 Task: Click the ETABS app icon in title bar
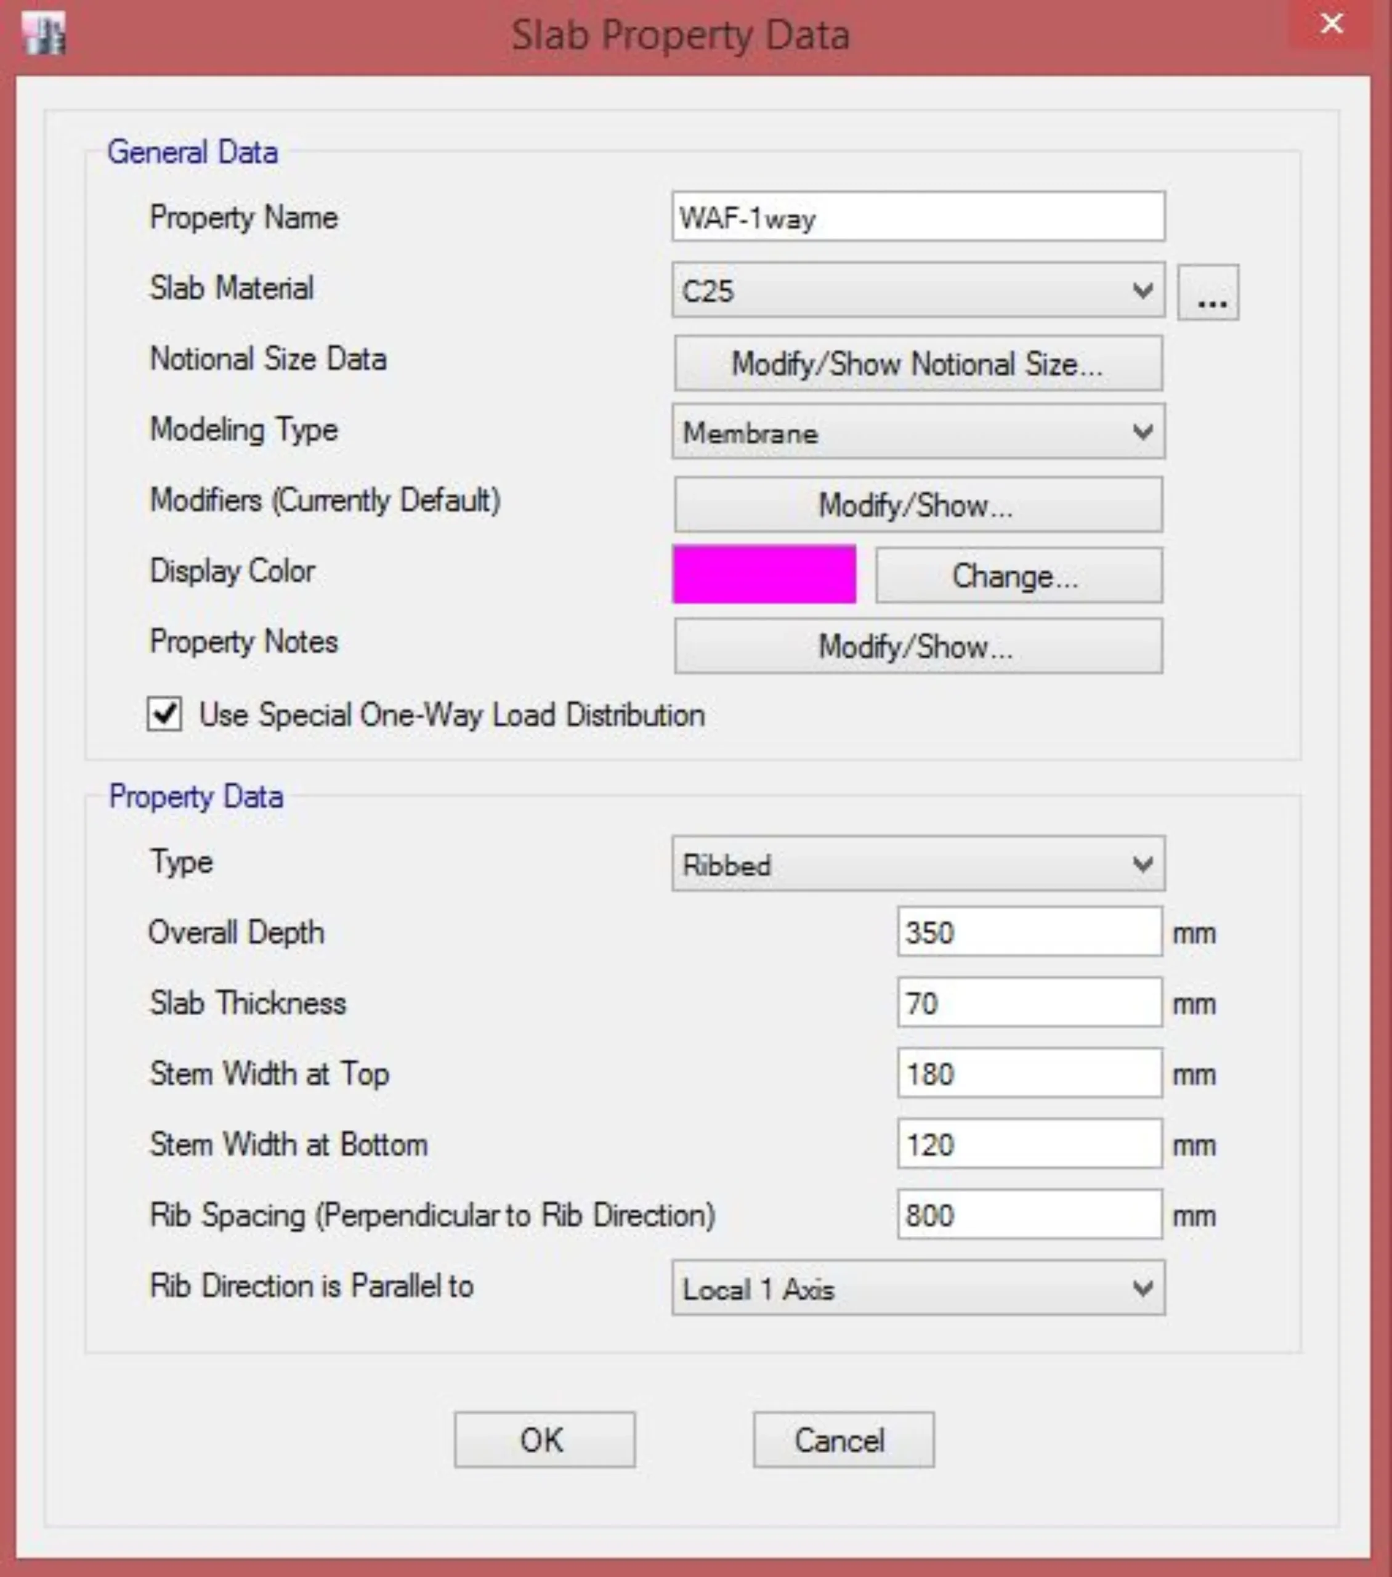[45, 34]
